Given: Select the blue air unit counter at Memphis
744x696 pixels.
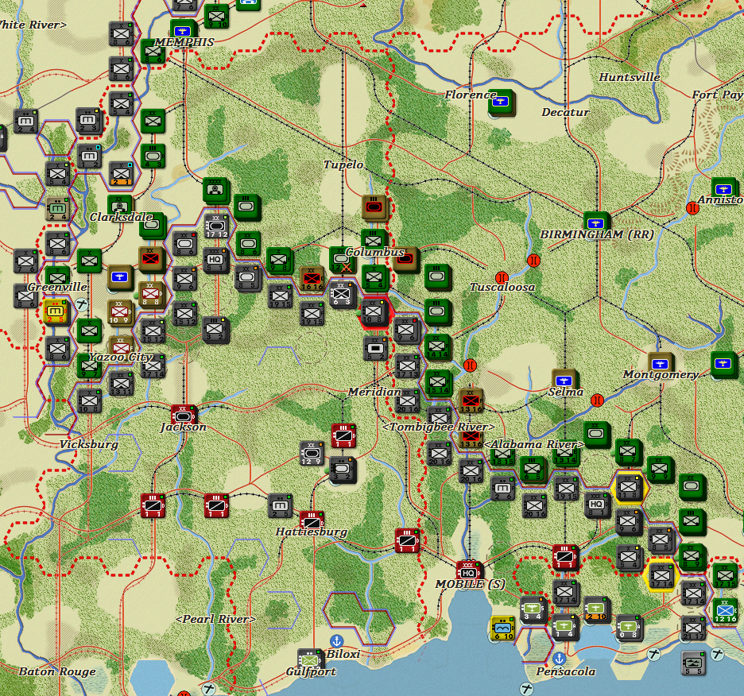Looking at the screenshot, I should [x=183, y=29].
